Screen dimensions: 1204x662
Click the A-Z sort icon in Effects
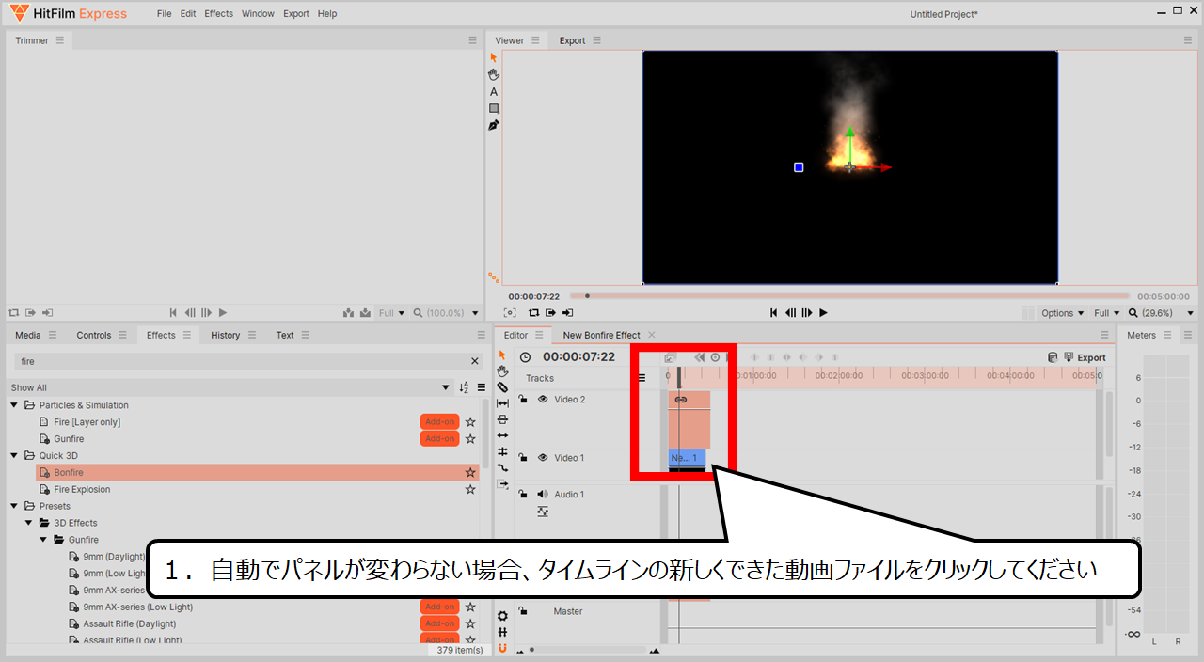pos(464,387)
